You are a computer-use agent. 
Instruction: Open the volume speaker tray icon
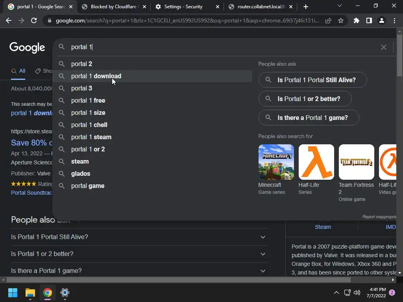click(357, 293)
